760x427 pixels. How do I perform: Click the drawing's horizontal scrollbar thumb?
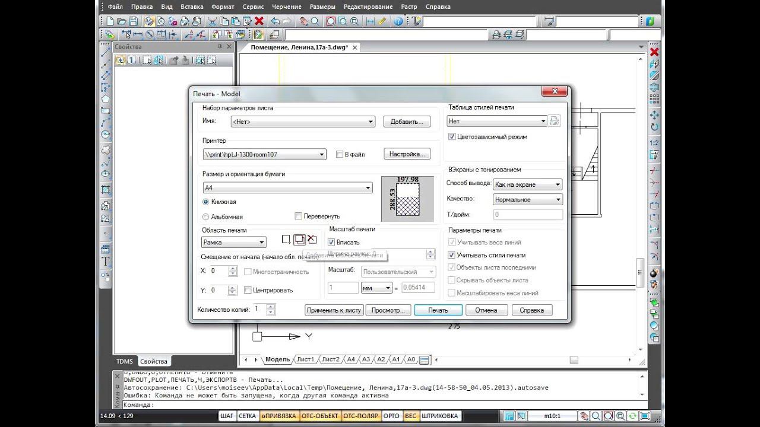click(x=574, y=360)
